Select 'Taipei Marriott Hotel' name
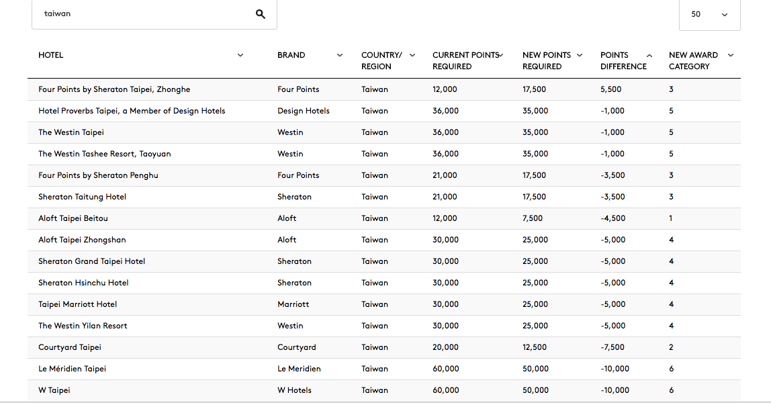Screen dimensions: 771x403 pos(78,304)
